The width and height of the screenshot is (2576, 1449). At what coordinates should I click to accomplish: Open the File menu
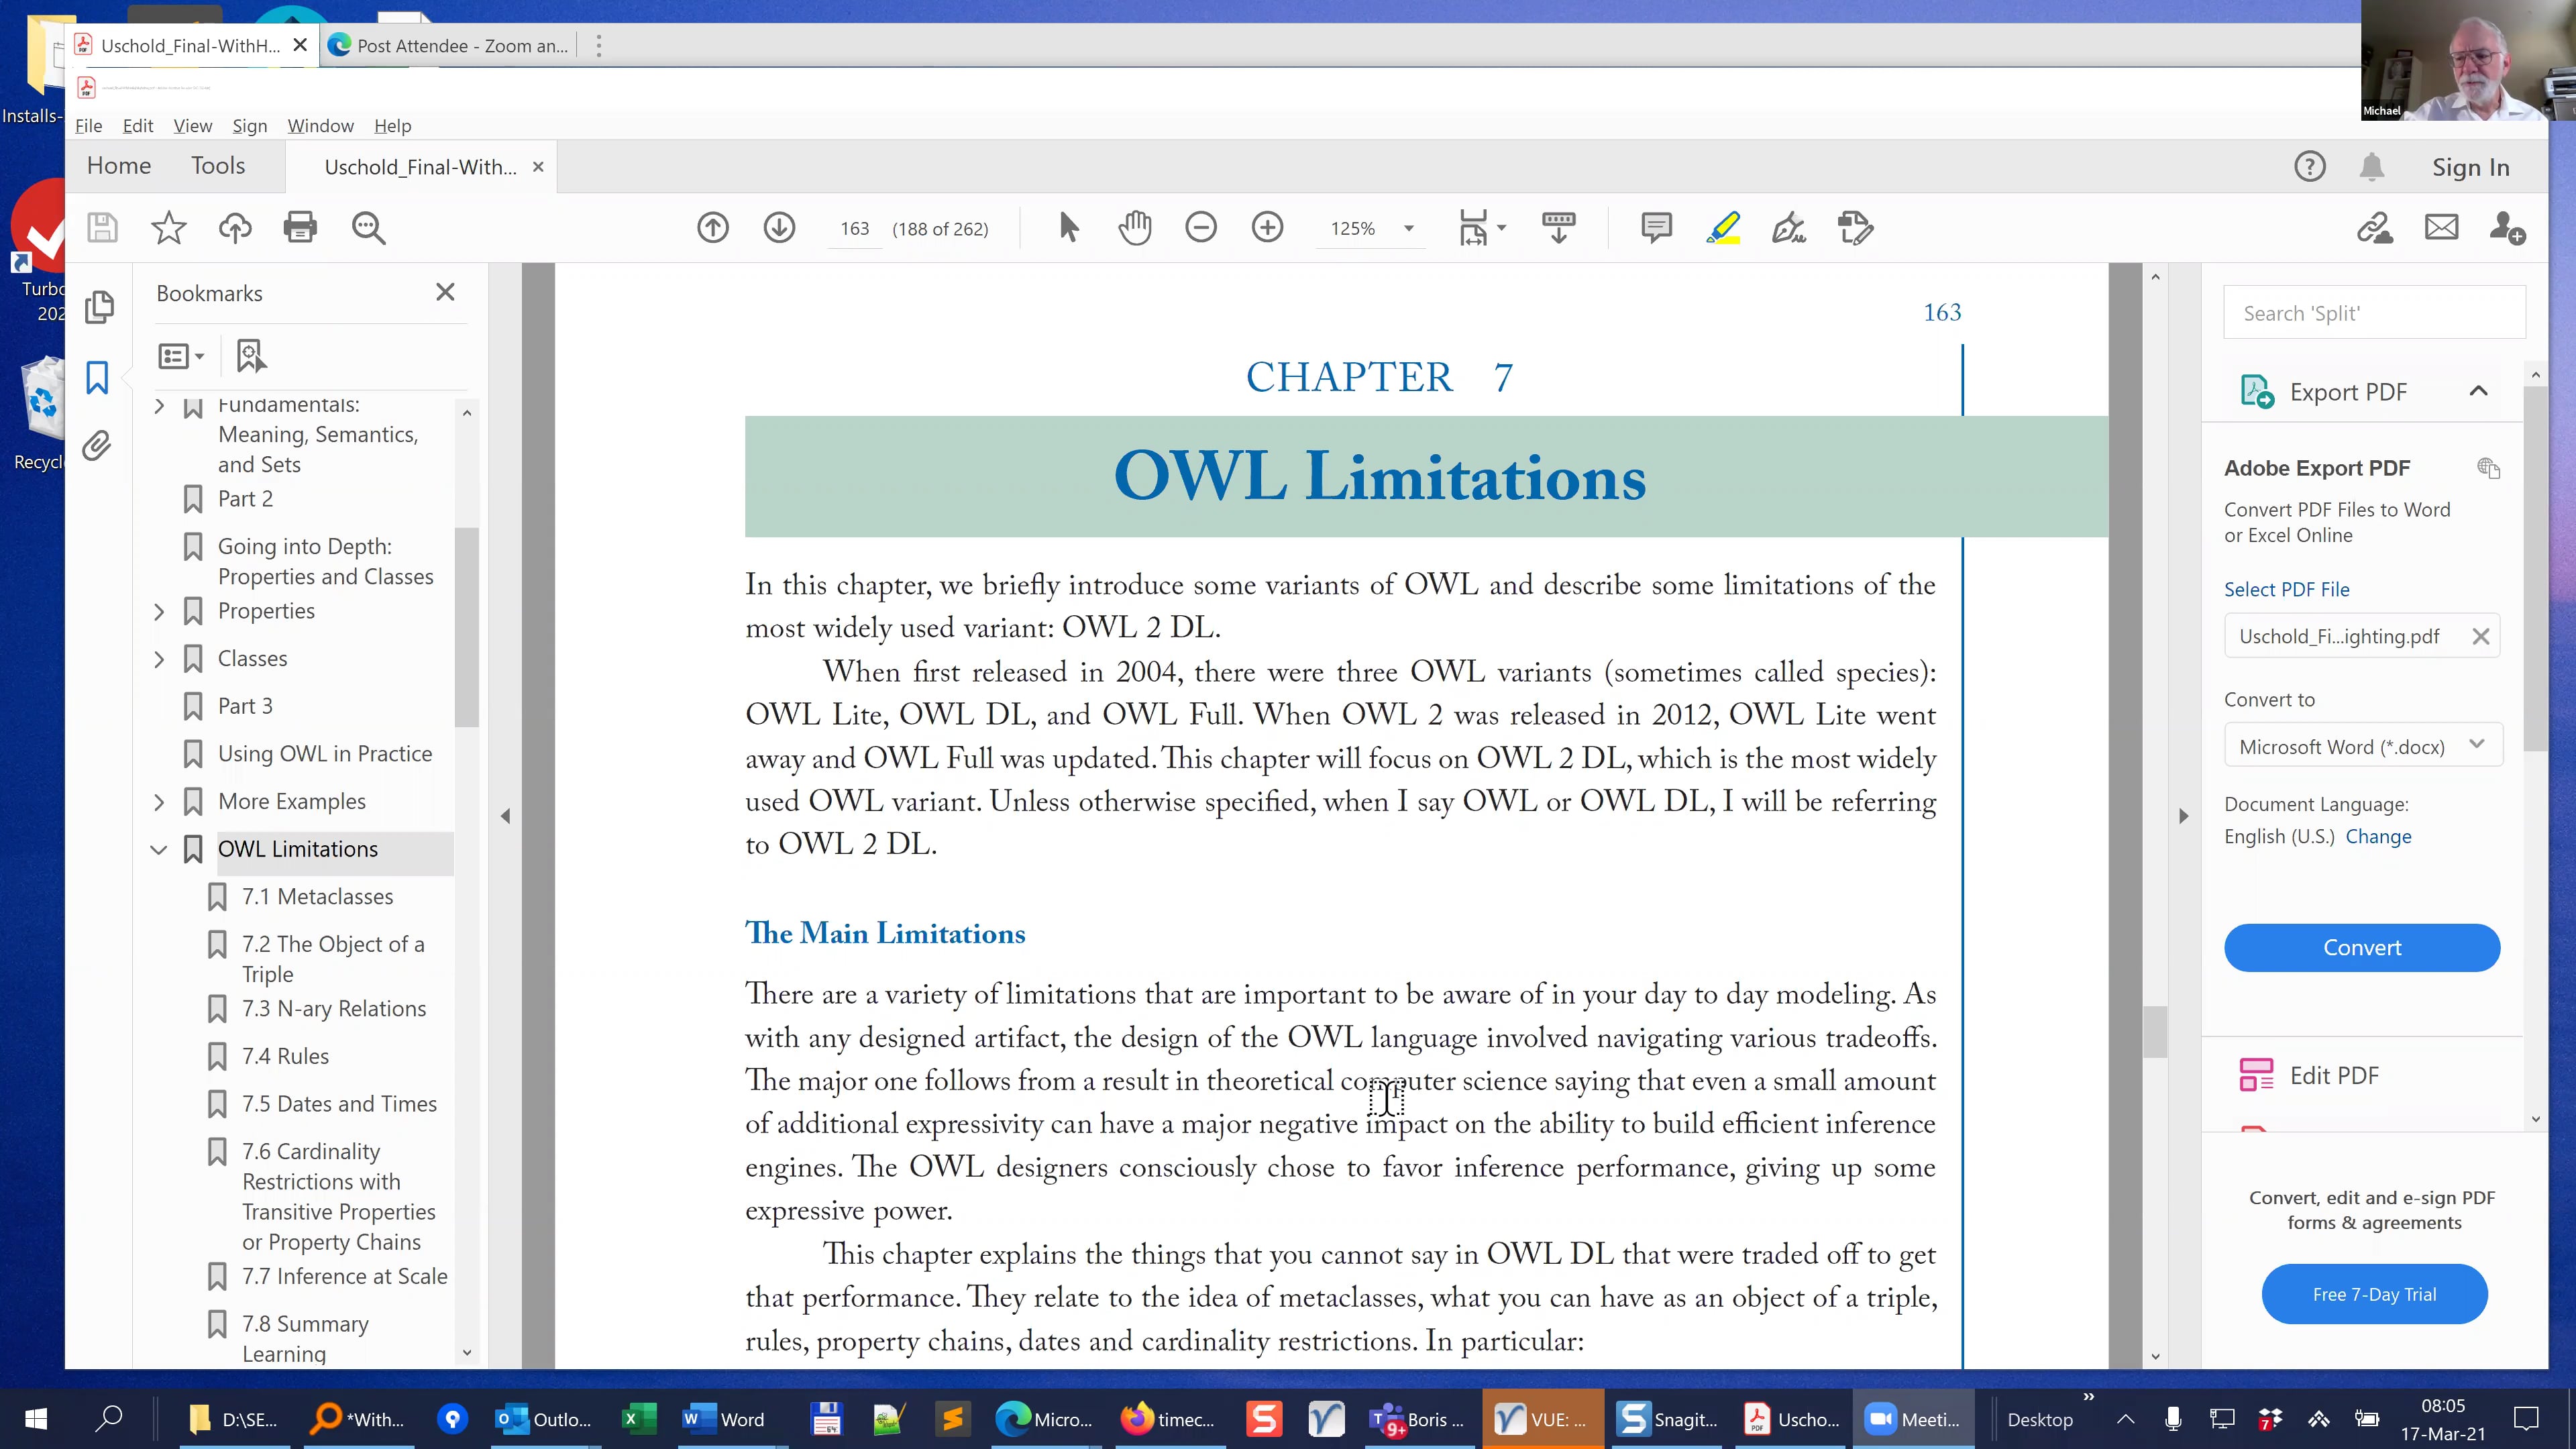(88, 125)
